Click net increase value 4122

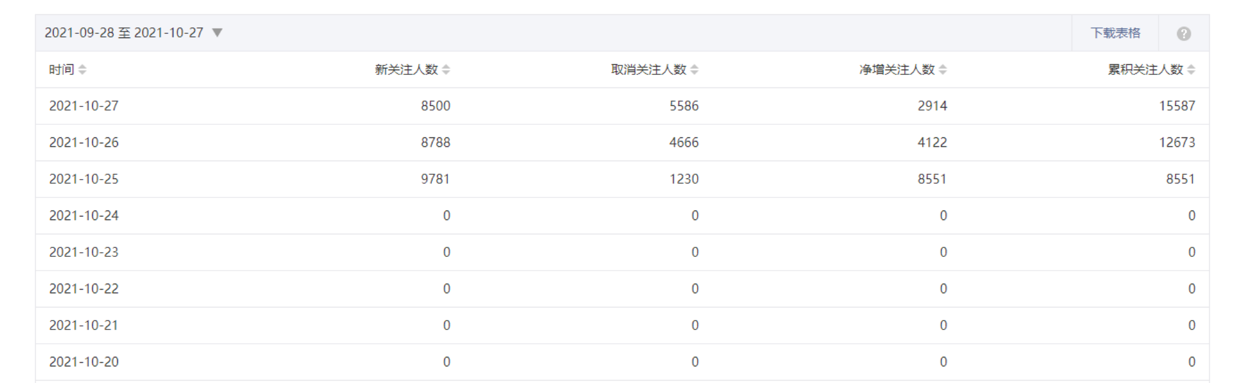(x=932, y=143)
